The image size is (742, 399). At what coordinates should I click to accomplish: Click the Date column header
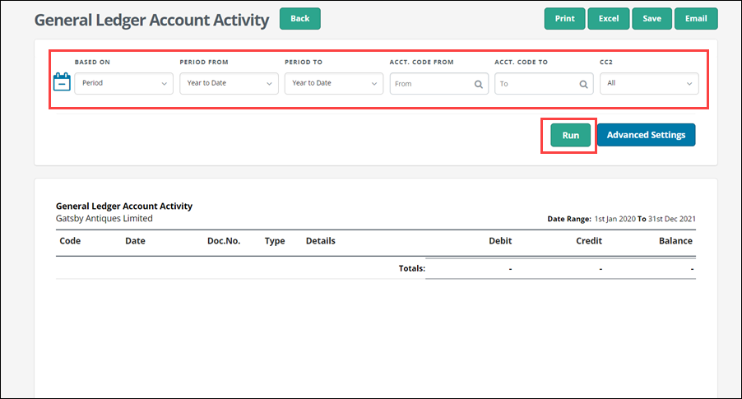(x=136, y=241)
